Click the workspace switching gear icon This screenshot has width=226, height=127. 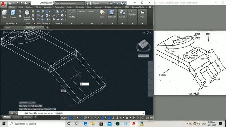pyautogui.click(x=127, y=118)
